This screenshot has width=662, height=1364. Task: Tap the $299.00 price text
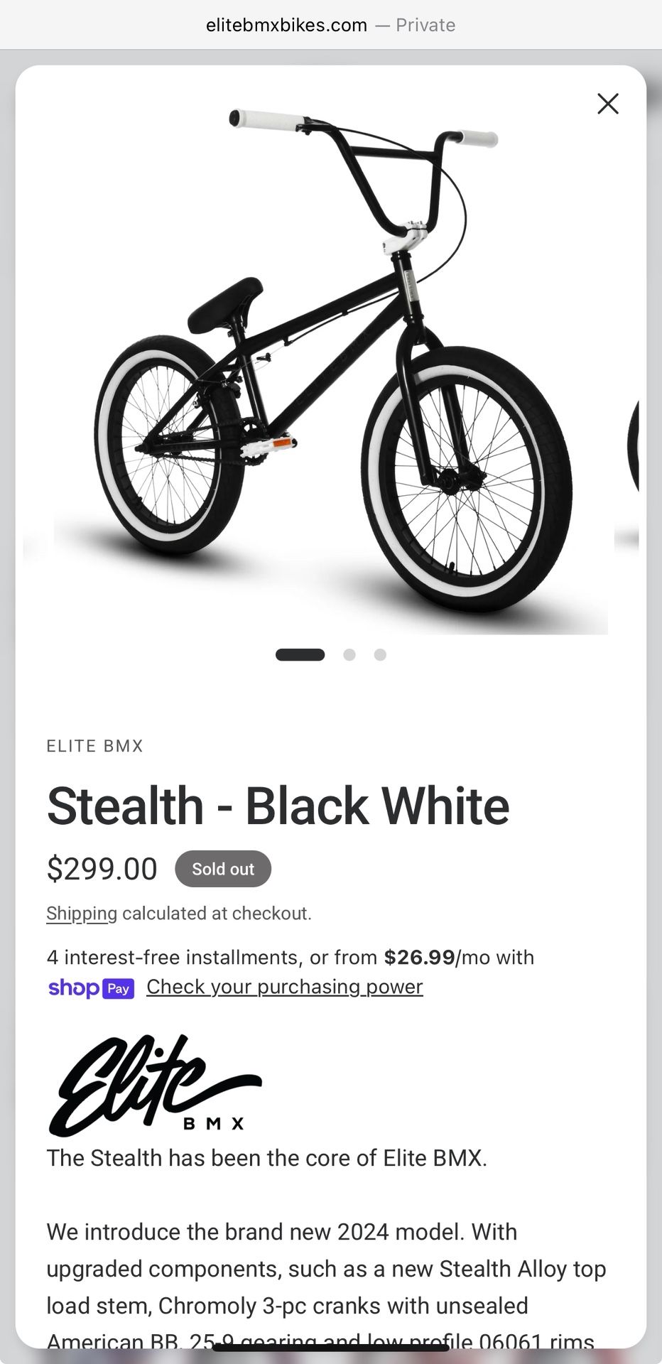[102, 868]
